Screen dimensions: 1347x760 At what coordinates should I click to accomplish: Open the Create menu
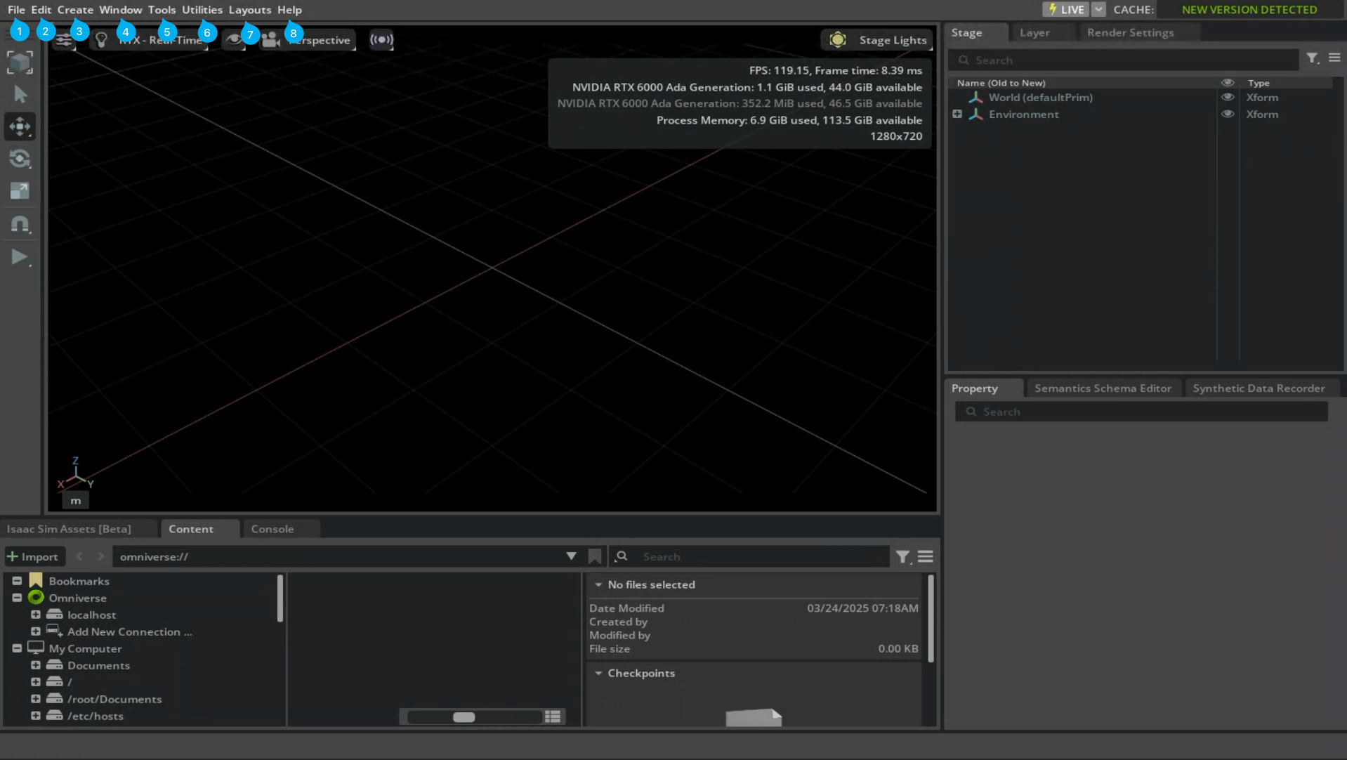pyautogui.click(x=75, y=10)
